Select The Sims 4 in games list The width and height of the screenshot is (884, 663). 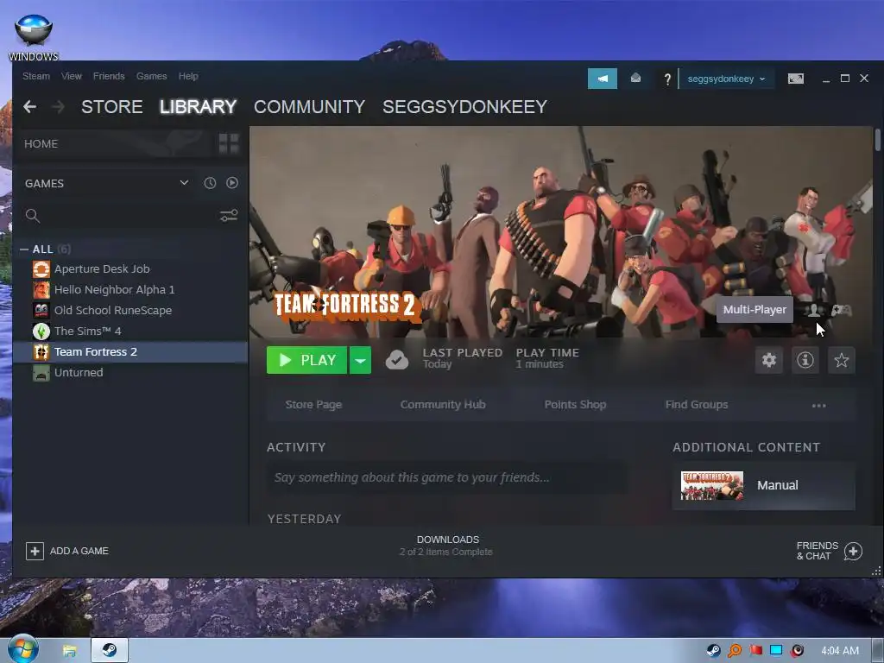click(131, 331)
